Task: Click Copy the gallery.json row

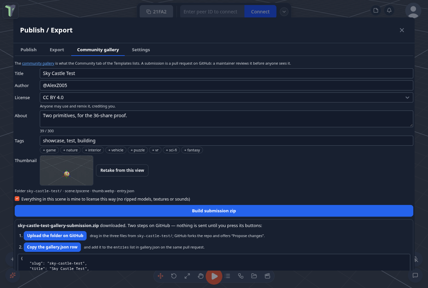Action: pos(52,247)
